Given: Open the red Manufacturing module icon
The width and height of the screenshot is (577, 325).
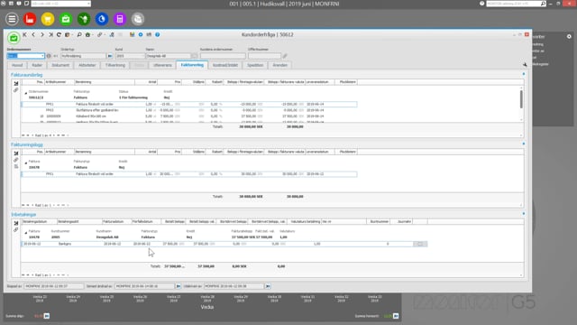Looking at the screenshot, I should tap(30, 19).
